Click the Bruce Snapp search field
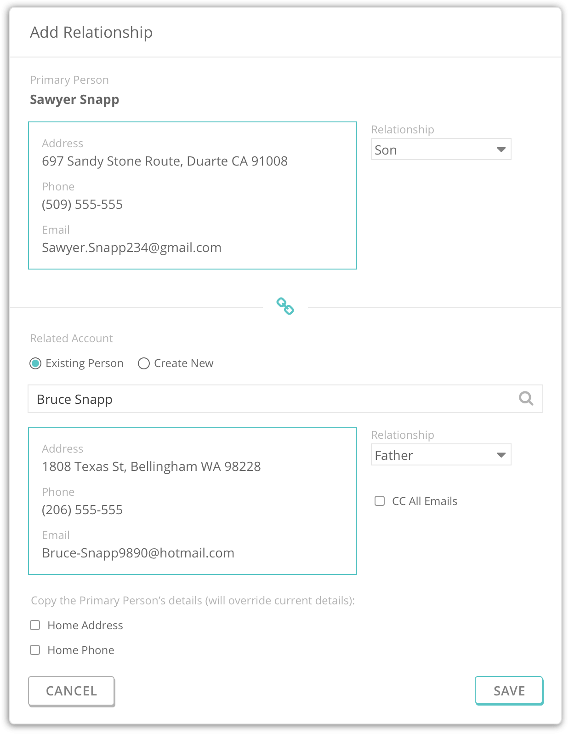569x735 pixels. [285, 399]
